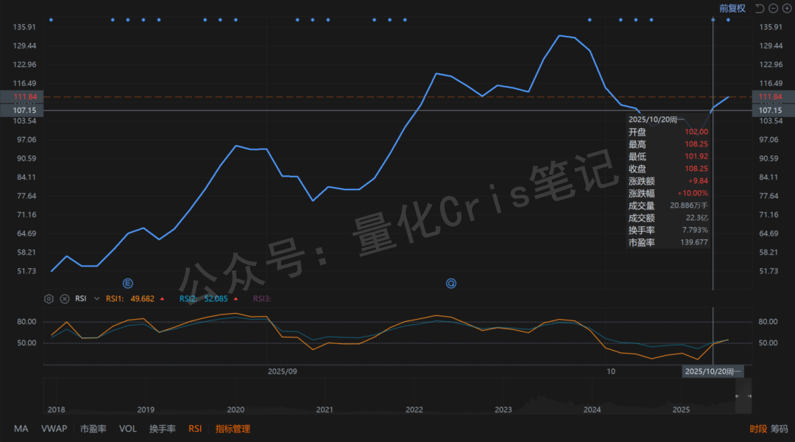Click the 2025/10/20周一 date label
The height and width of the screenshot is (442, 795).
click(x=713, y=371)
